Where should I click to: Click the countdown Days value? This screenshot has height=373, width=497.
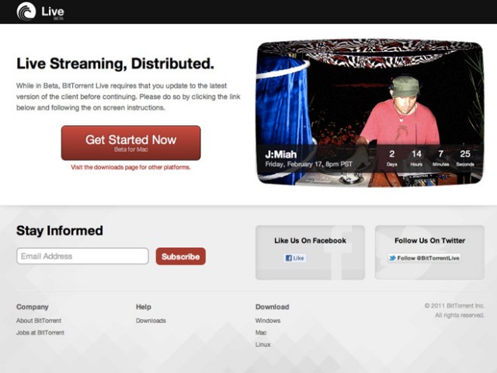pyautogui.click(x=392, y=154)
